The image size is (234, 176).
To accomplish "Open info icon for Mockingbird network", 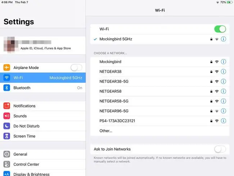I will click(223, 62).
